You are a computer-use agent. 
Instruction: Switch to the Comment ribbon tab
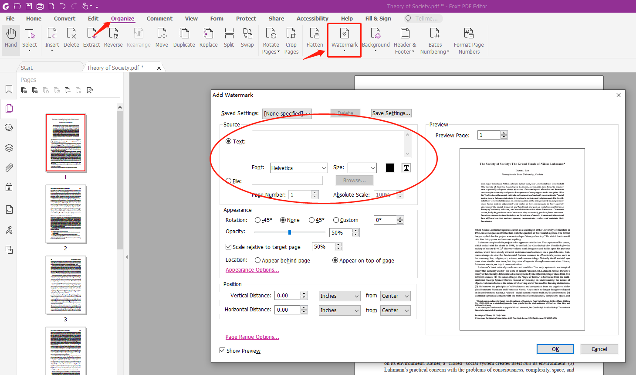(x=159, y=18)
